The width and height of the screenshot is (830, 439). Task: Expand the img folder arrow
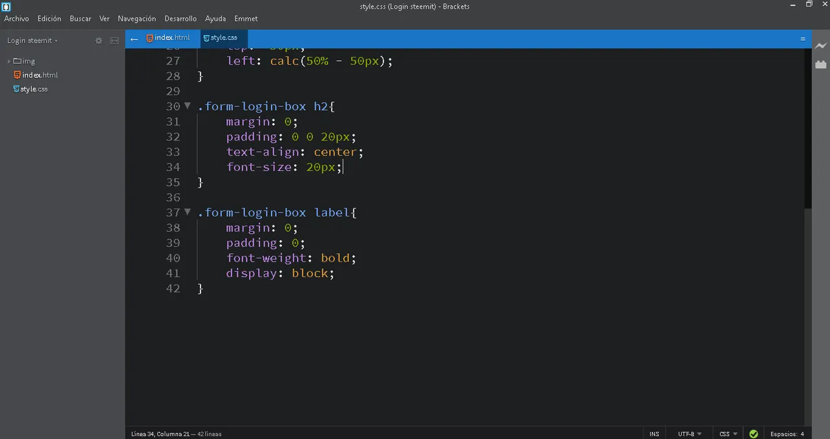[x=9, y=61]
